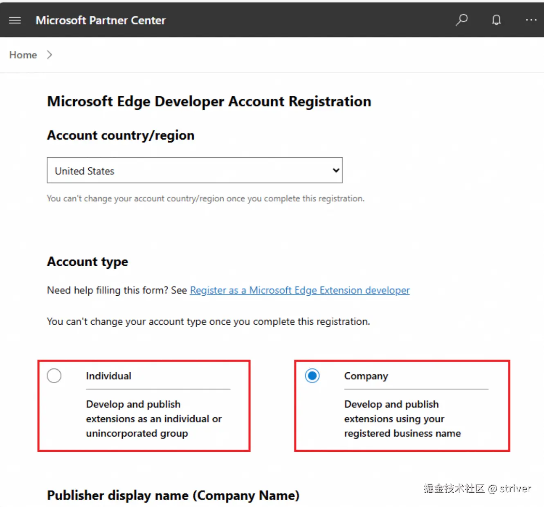Click the country/region change warning note

(206, 199)
